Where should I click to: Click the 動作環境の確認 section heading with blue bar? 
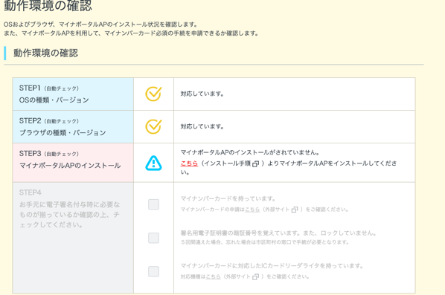[x=45, y=53]
